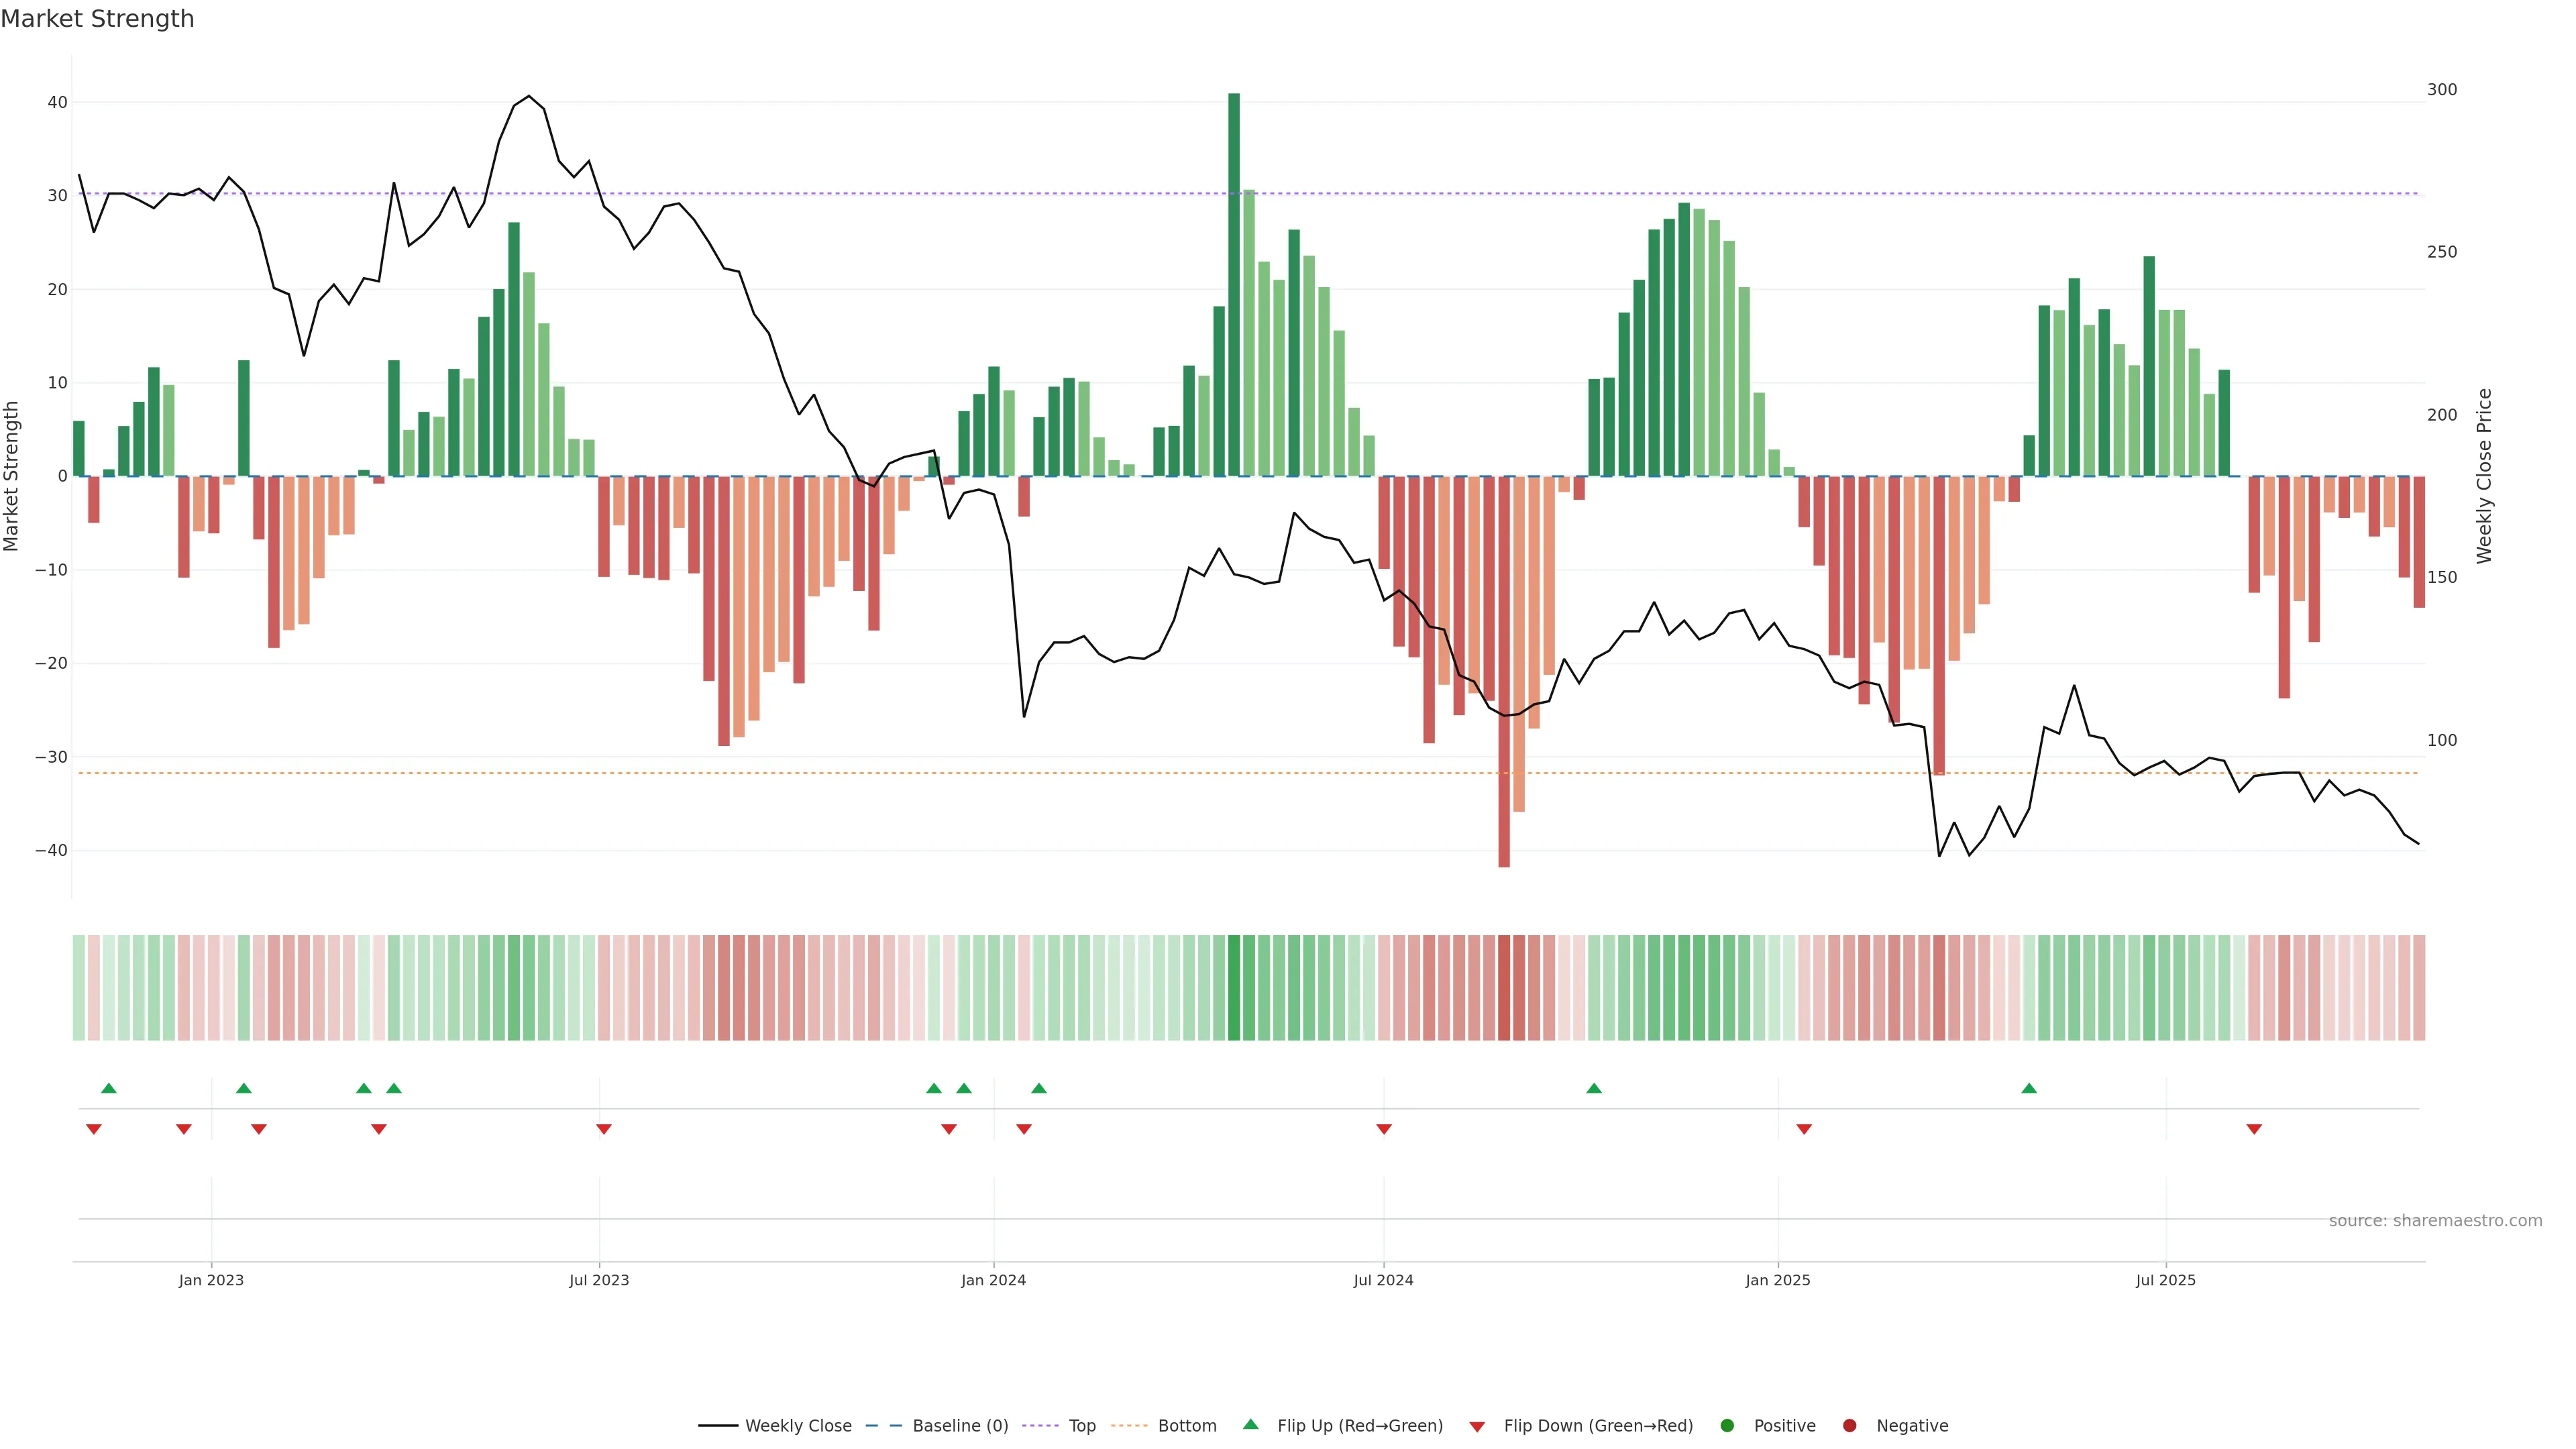Click the first Flip Down marker at far left
The width and height of the screenshot is (2576, 1449).
point(94,1129)
